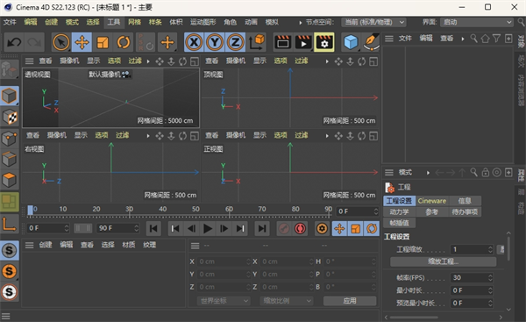Go to start of animation

point(153,229)
